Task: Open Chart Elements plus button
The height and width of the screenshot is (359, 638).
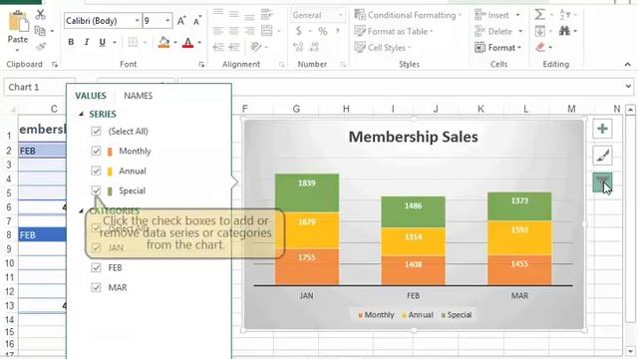Action: pos(602,129)
